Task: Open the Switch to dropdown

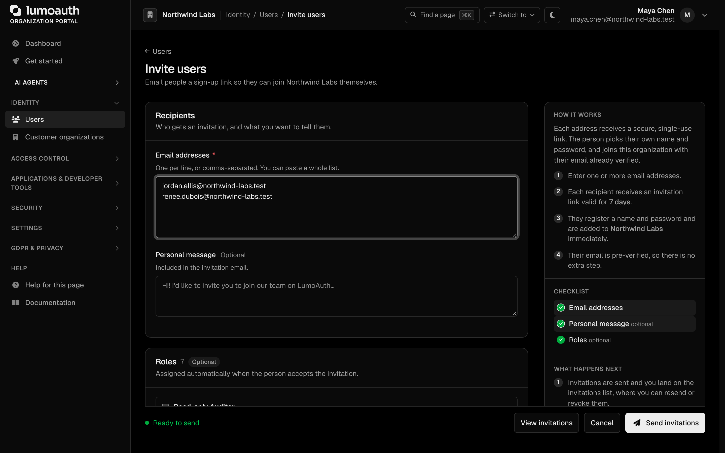Action: click(x=512, y=15)
